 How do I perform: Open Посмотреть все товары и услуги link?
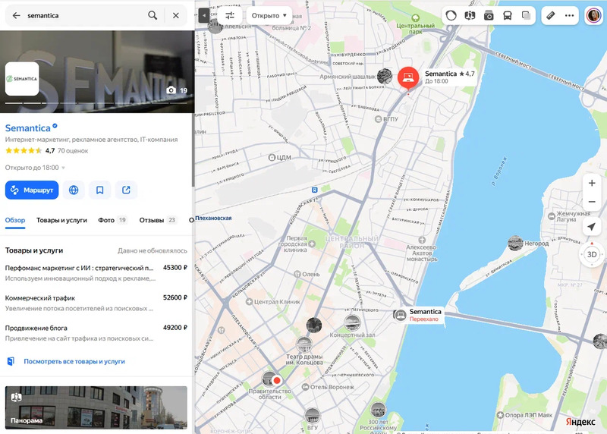(74, 361)
